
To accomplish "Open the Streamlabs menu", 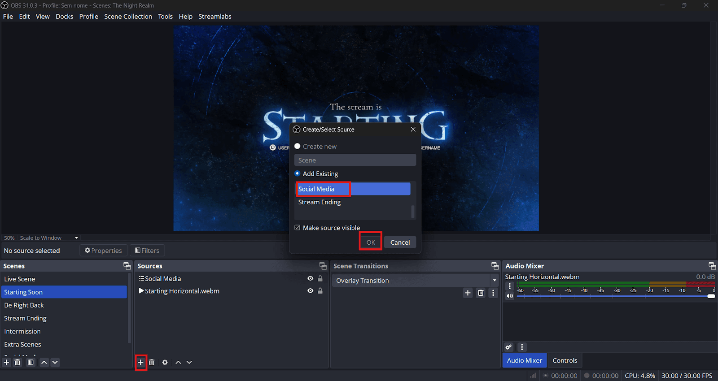I will tap(215, 17).
